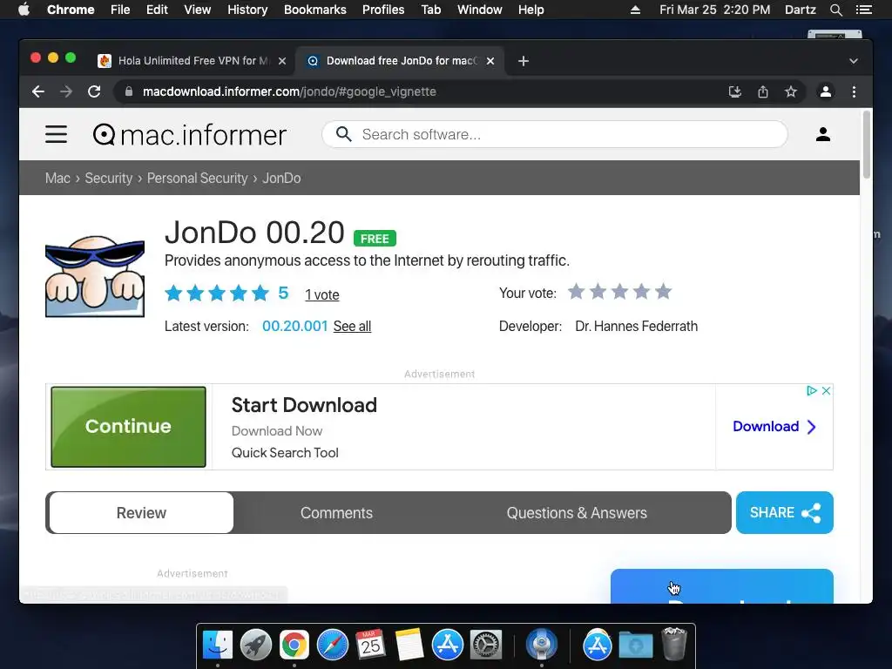Open the Window menu
This screenshot has width=892, height=669.
(x=480, y=10)
